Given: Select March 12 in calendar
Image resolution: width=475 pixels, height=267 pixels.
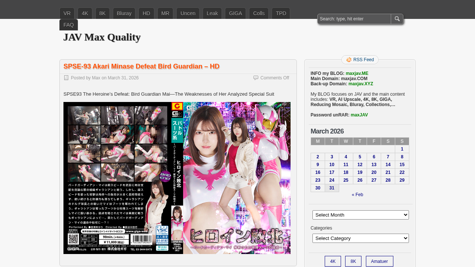Looking at the screenshot, I should [x=360, y=165].
